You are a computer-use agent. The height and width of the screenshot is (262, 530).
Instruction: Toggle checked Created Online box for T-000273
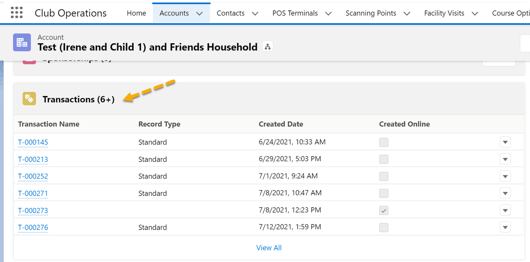pos(384,211)
